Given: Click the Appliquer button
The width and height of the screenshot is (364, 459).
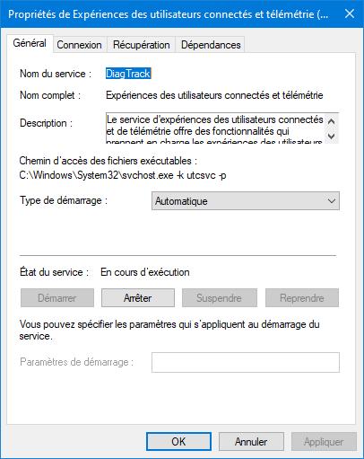Looking at the screenshot, I should click(x=324, y=441).
